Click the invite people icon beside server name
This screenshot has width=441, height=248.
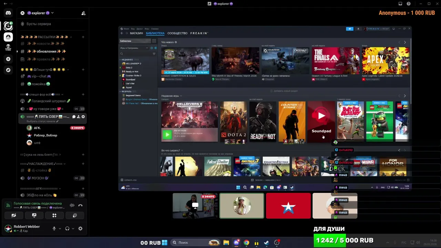click(83, 13)
